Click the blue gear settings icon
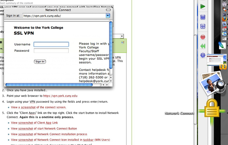Image resolution: width=228 pixels, height=145 pixels. tap(203, 55)
